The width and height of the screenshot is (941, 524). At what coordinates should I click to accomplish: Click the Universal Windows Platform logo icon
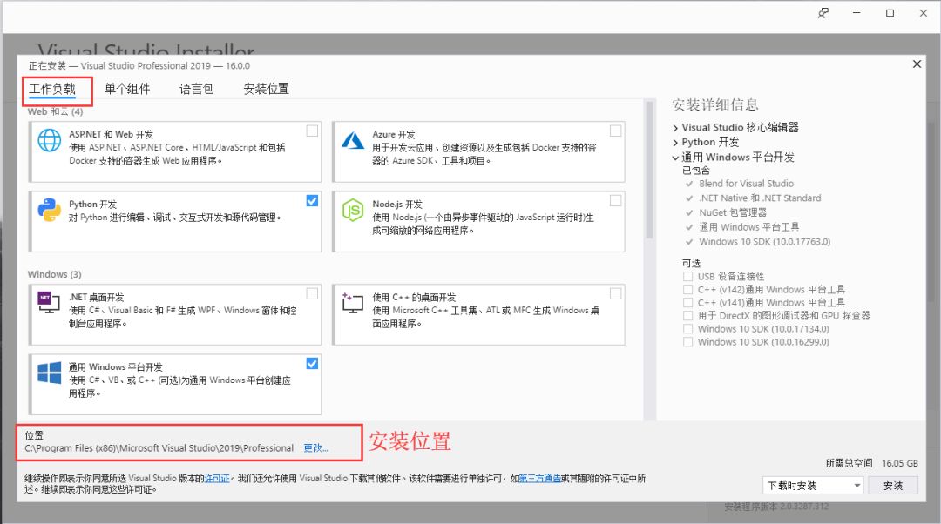click(x=49, y=373)
